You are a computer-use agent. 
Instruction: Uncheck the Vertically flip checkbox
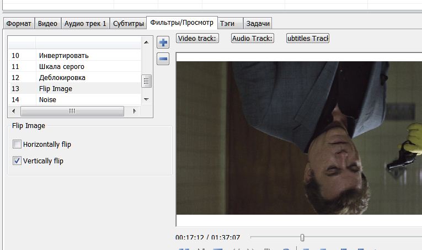point(17,161)
